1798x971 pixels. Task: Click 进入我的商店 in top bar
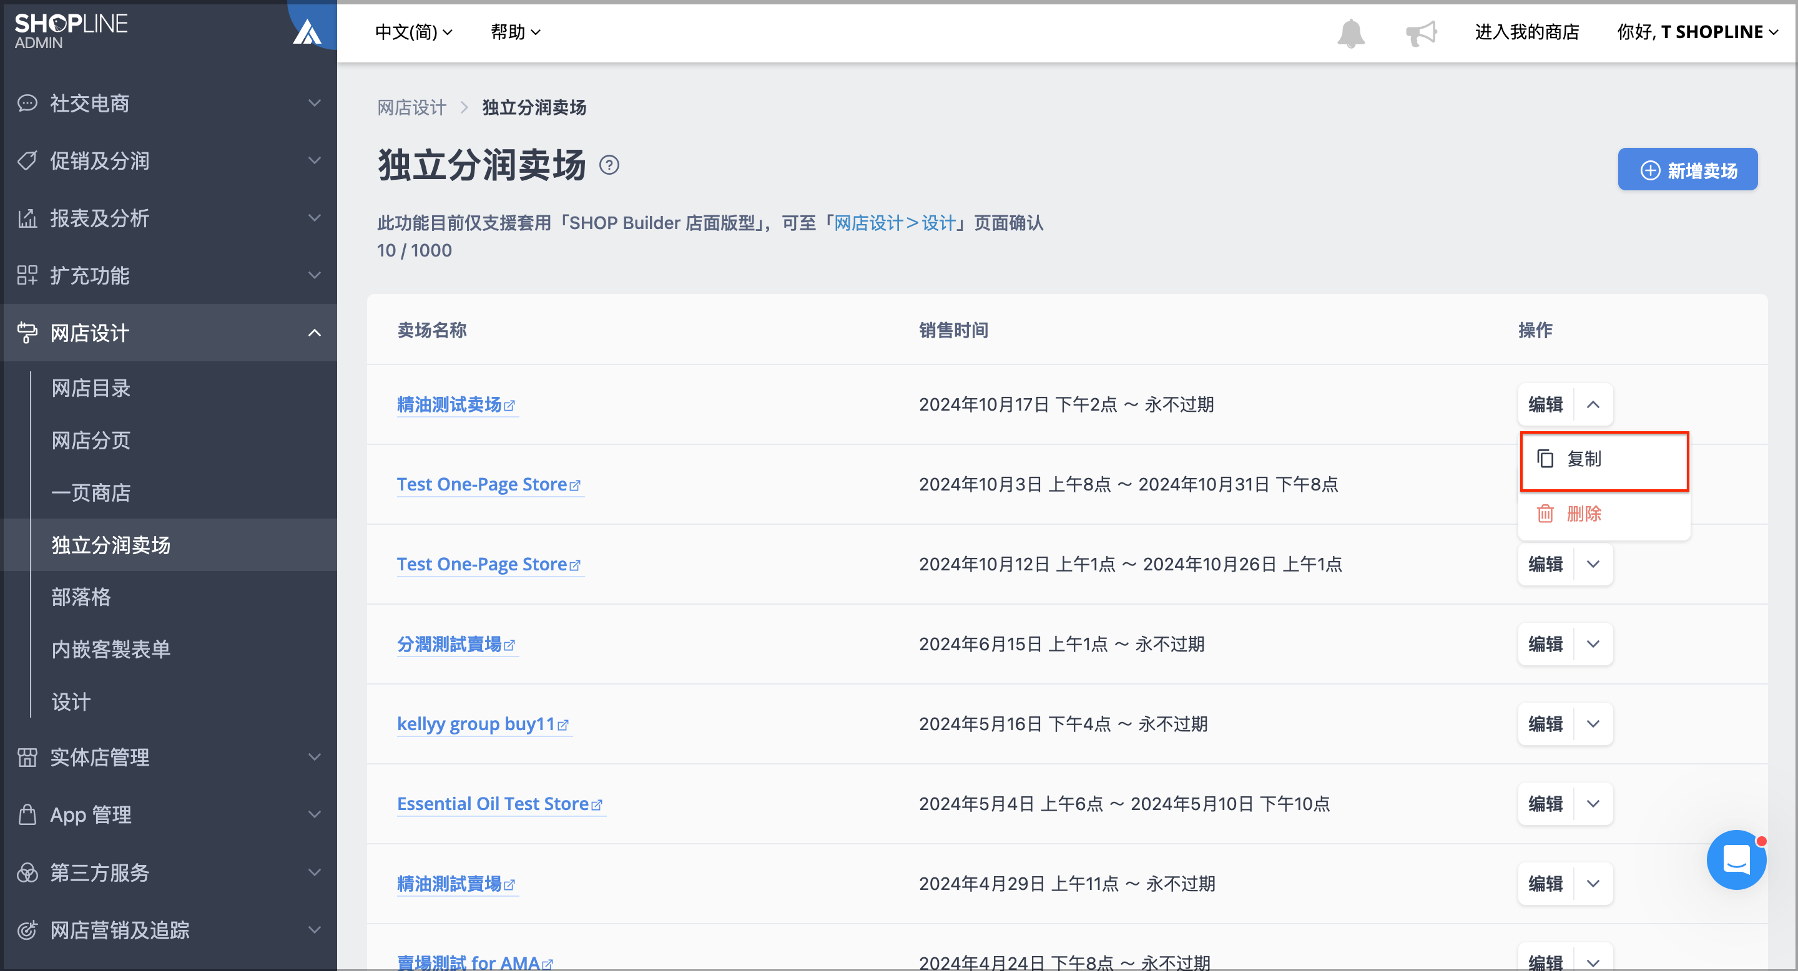point(1526,32)
